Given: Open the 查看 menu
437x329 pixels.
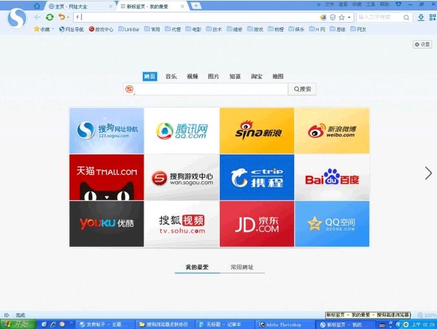Looking at the screenshot, I should click(343, 5).
